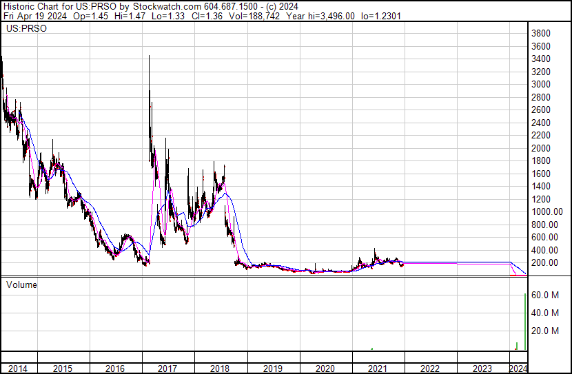
Task: Select the 2017 year on the time axis
Action: click(167, 368)
